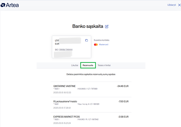Click the 2025.05.15 15:21:24 timestamp
The height and width of the screenshot is (127, 181).
(62, 123)
